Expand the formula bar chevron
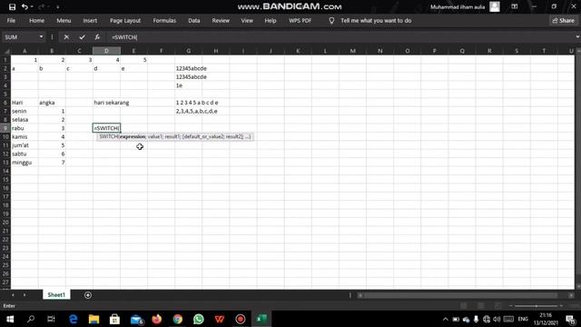Screen dimensions: 581x327 point(577,37)
